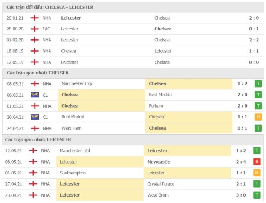This screenshot has height=203, width=266.
Task: Click Manchester City team name link
Action: [77, 83]
